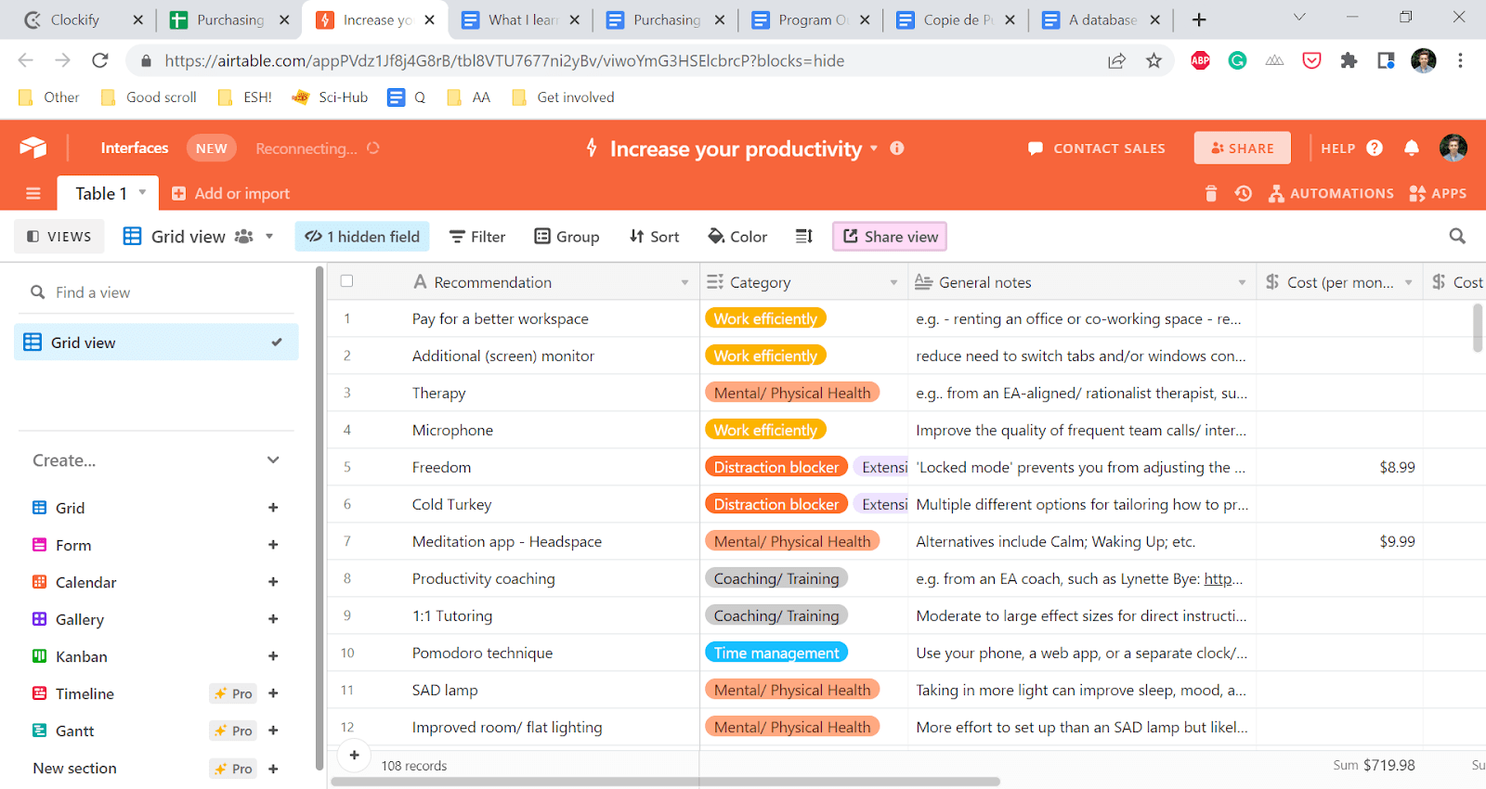Click the Time management tag in row 10
Screen dimensions: 1486x789
[x=776, y=653]
